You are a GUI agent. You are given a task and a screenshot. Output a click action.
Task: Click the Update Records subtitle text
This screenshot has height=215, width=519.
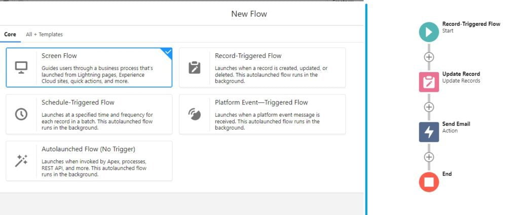(461, 81)
